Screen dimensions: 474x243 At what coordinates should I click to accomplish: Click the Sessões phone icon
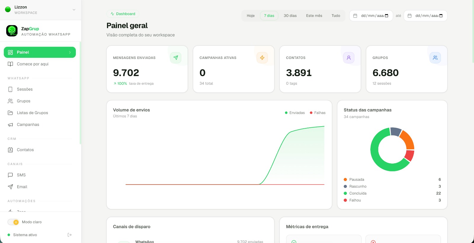10,89
